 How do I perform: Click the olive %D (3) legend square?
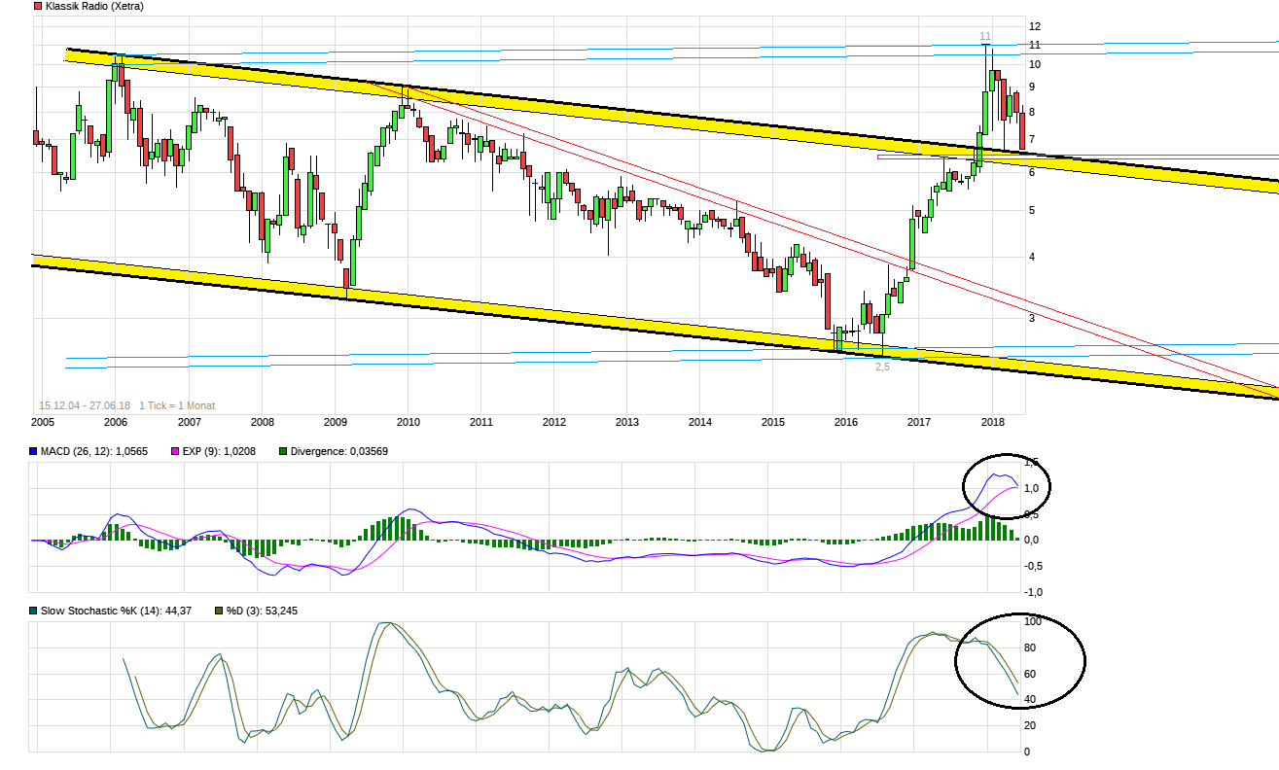pos(220,610)
